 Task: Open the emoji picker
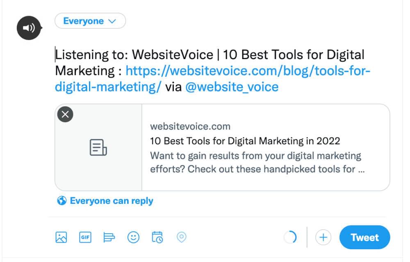[133, 237]
